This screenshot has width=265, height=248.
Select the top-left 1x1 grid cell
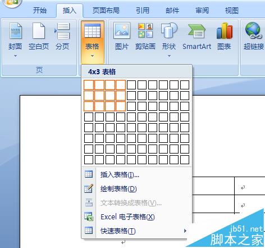point(89,85)
